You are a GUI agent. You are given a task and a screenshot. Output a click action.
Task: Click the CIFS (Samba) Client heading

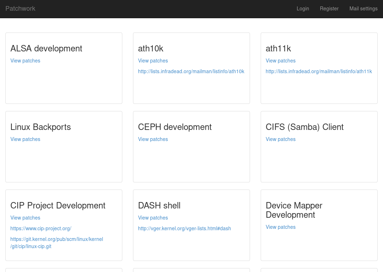305,127
